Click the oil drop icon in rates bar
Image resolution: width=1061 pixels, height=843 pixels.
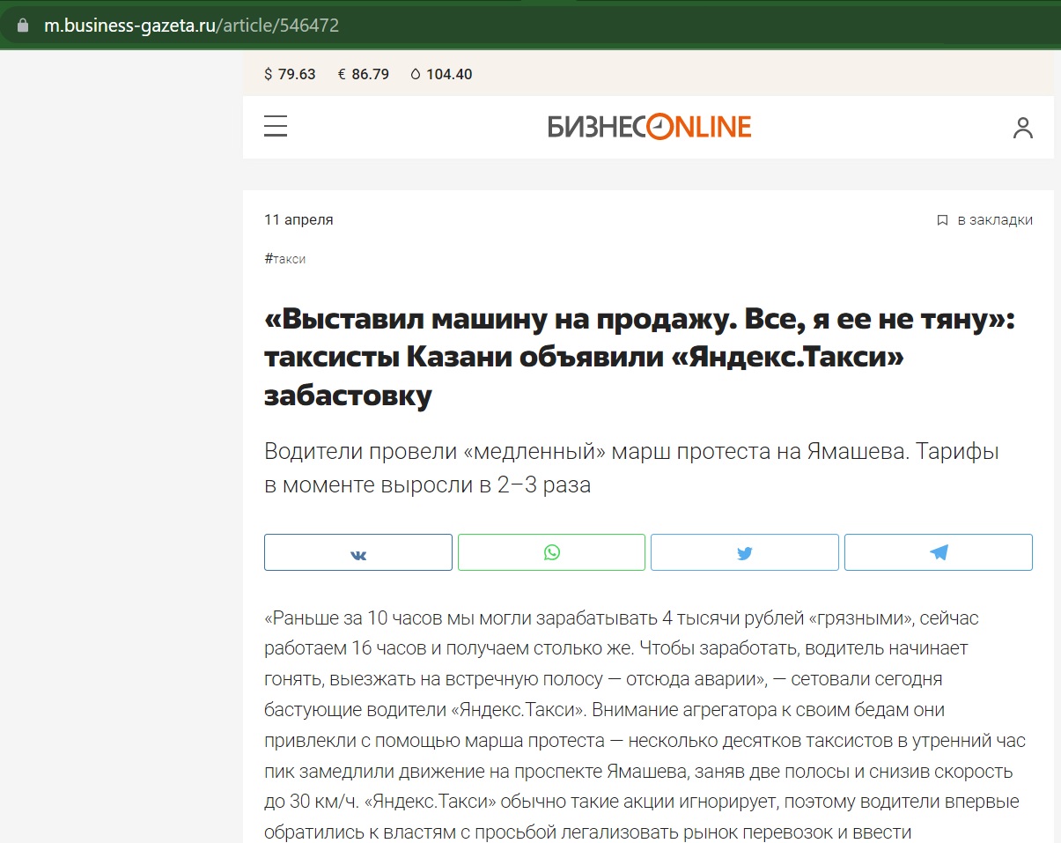click(416, 75)
